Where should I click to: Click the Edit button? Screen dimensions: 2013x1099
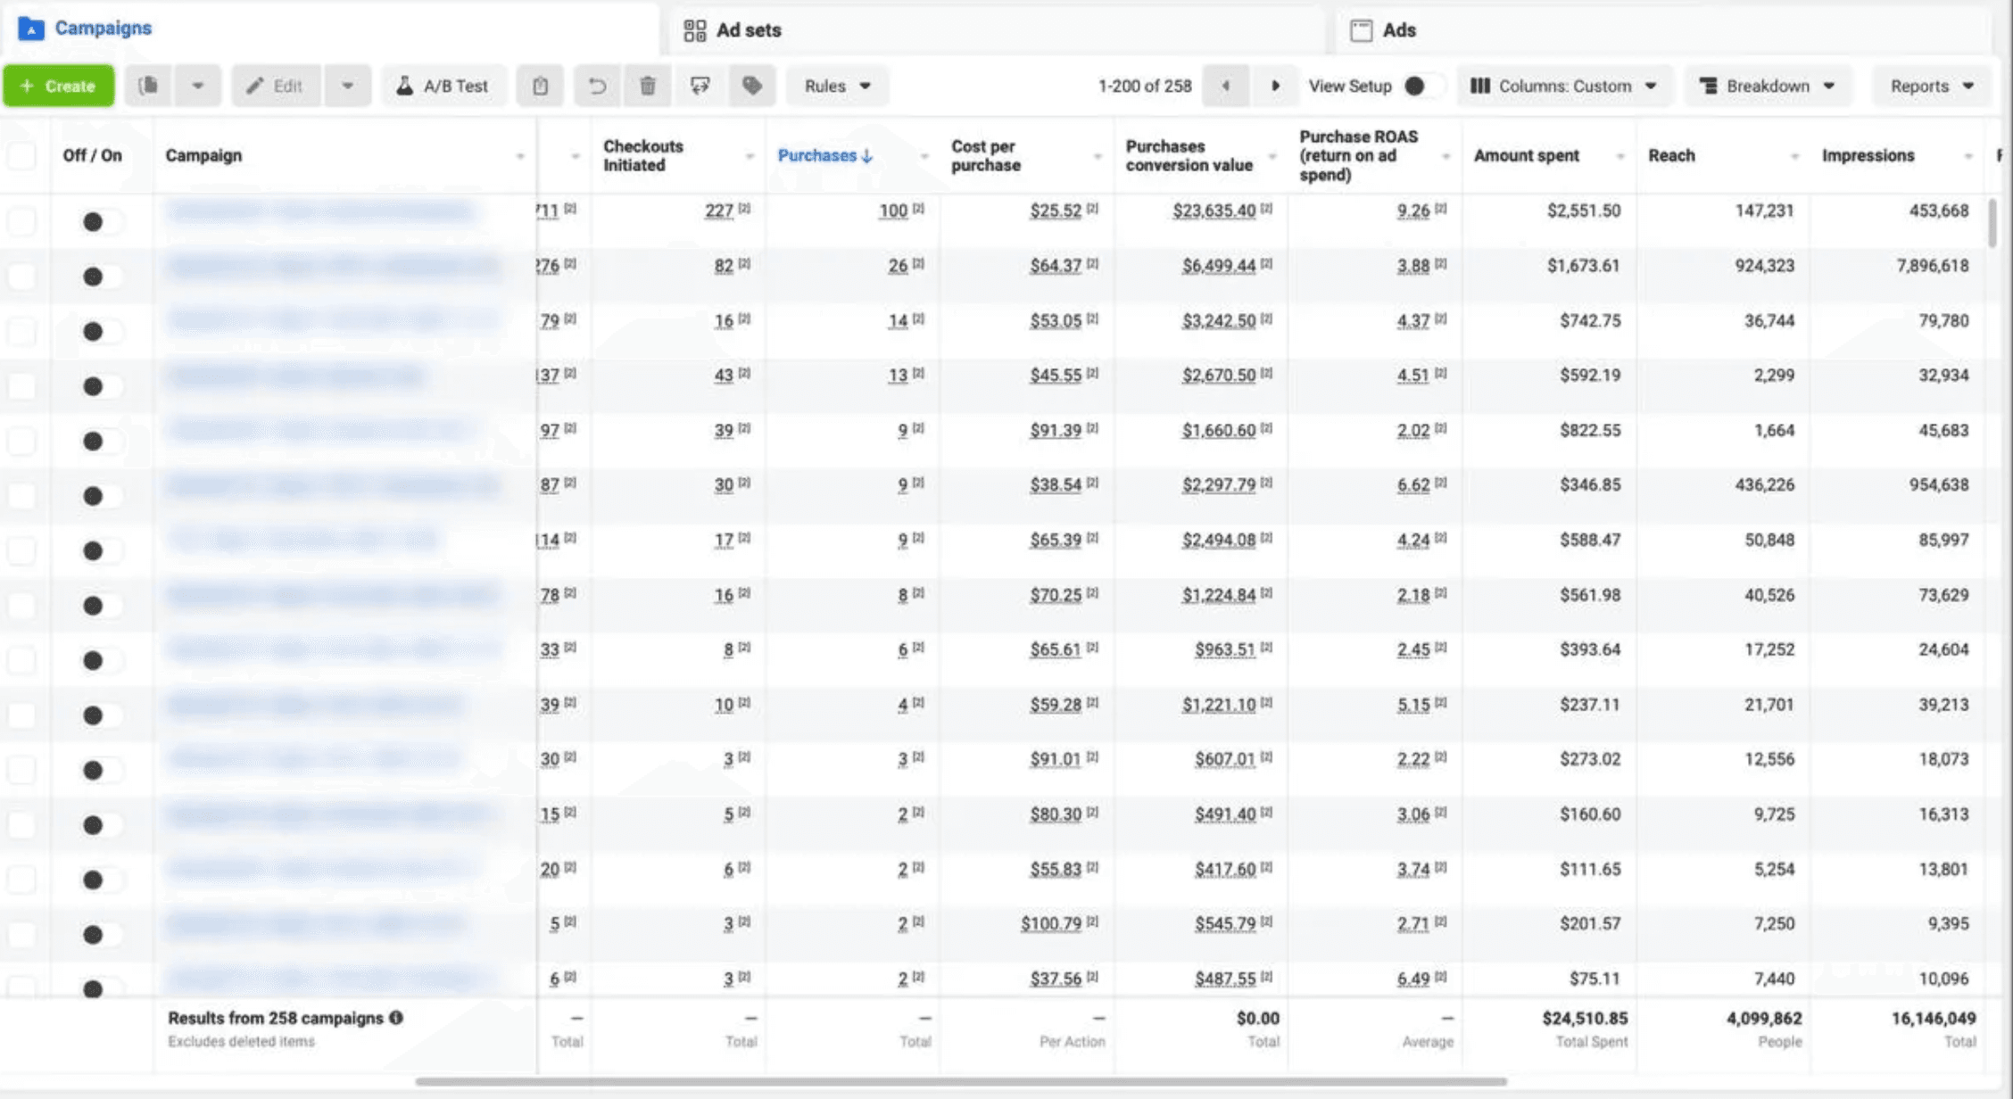(x=276, y=86)
